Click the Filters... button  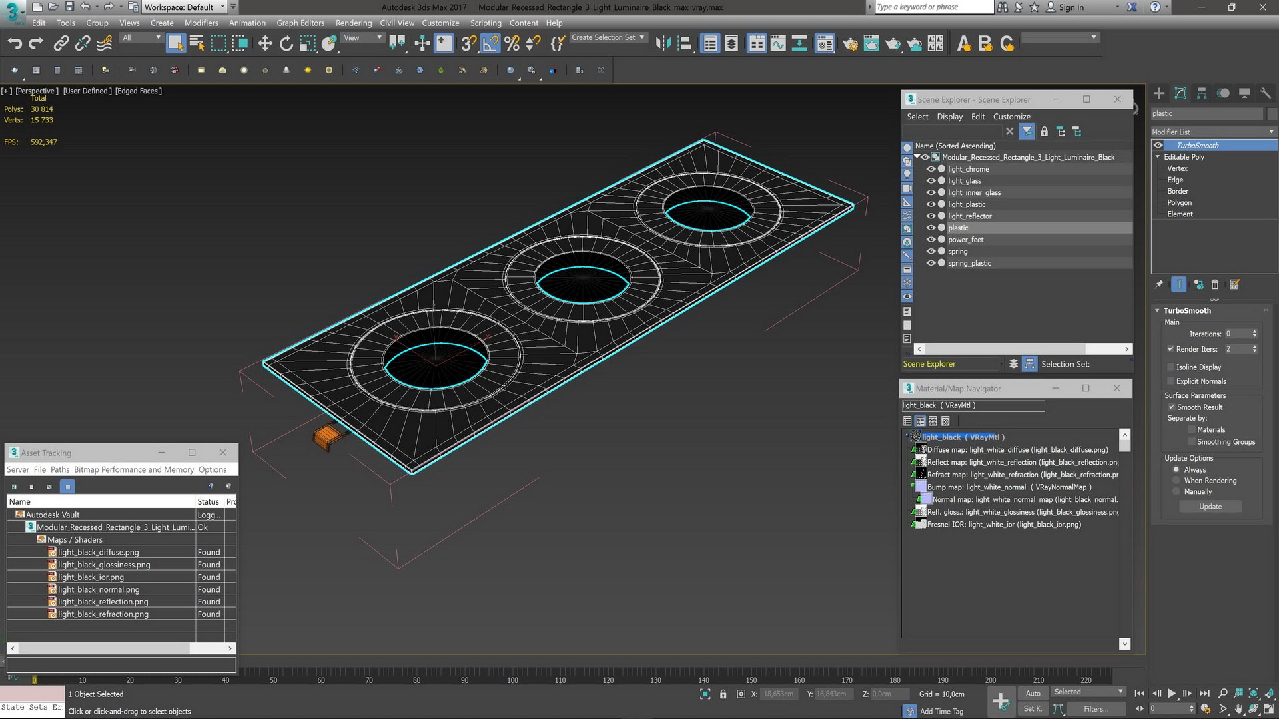click(x=1096, y=709)
